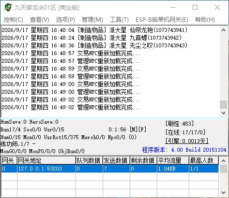Click the 剩余数据 column header
Screen dimensions: 229x198
click(144, 160)
